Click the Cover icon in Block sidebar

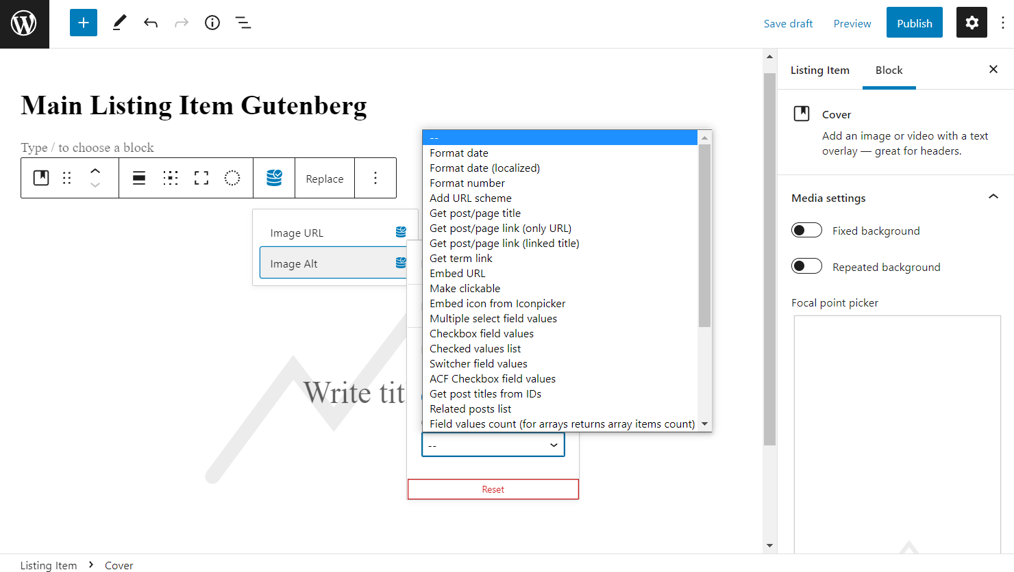(x=802, y=114)
